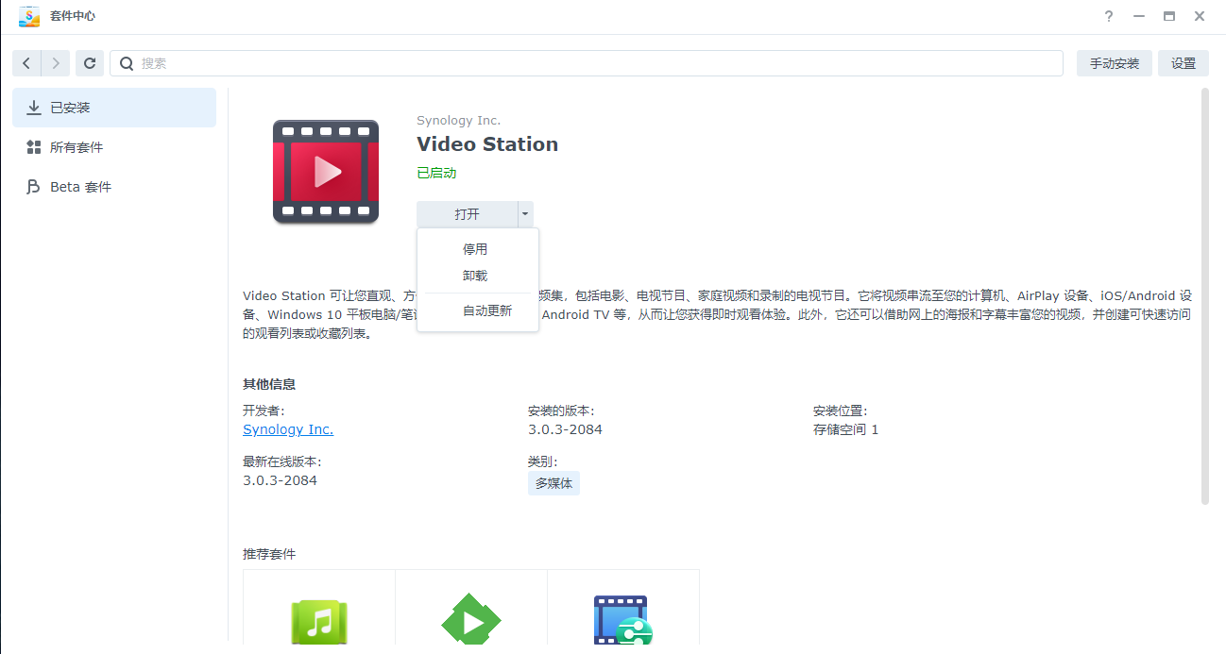Image resolution: width=1226 pixels, height=654 pixels.
Task: Choose 卸载 from the dropdown menu
Action: tap(477, 276)
